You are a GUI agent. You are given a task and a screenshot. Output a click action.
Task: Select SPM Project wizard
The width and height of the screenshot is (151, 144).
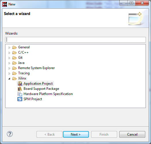coord(33,99)
